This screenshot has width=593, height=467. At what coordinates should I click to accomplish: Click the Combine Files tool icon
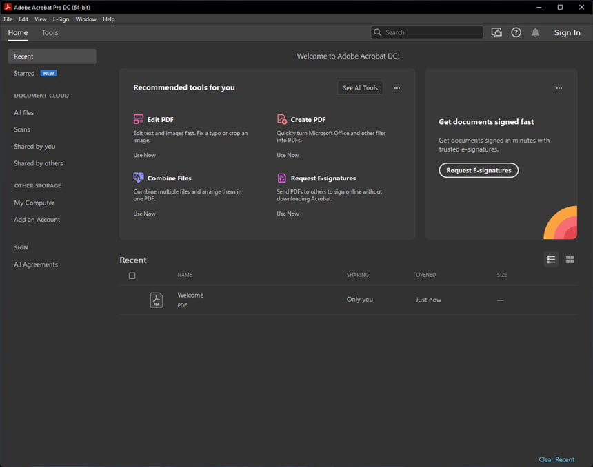click(x=139, y=178)
